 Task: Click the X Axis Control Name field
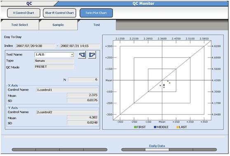tap(67, 90)
